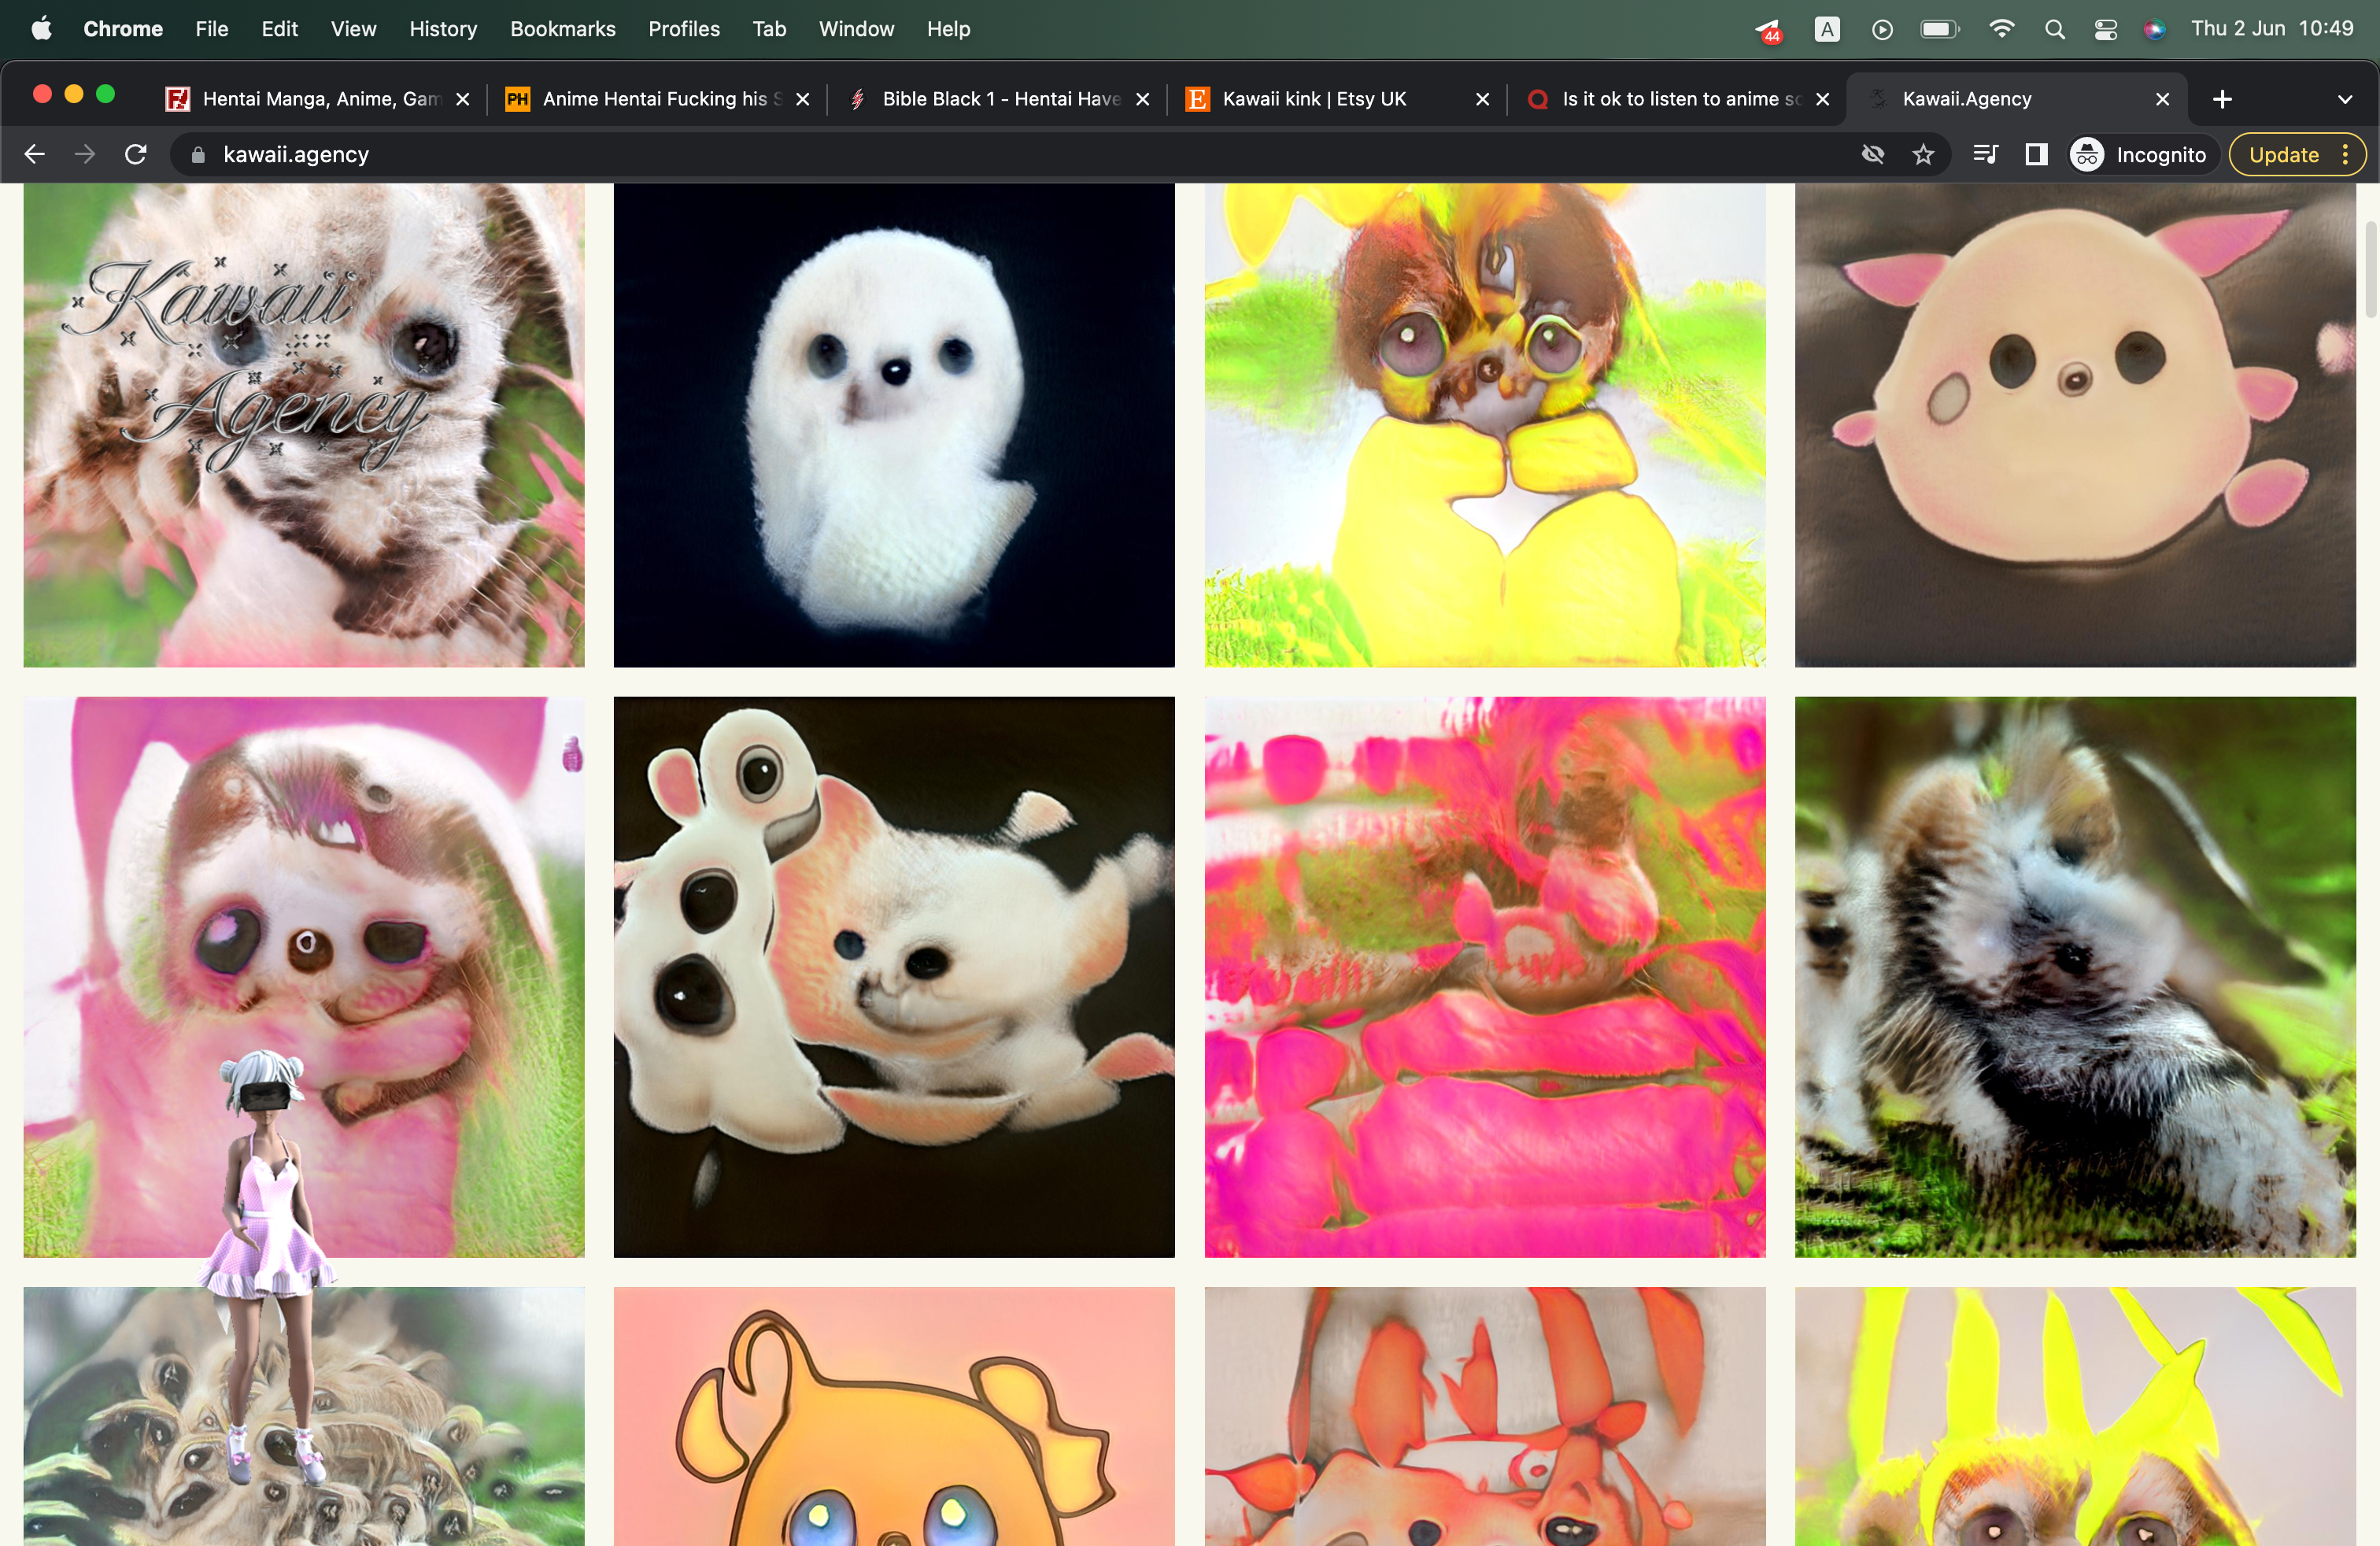The height and width of the screenshot is (1546, 2380).
Task: Open the white fluffy ghost creature image
Action: point(894,425)
